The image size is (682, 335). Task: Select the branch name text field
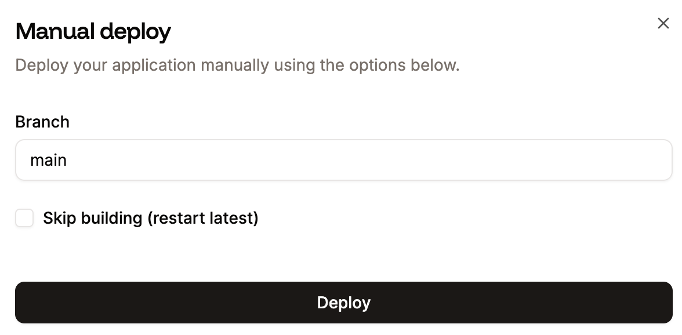click(x=343, y=159)
